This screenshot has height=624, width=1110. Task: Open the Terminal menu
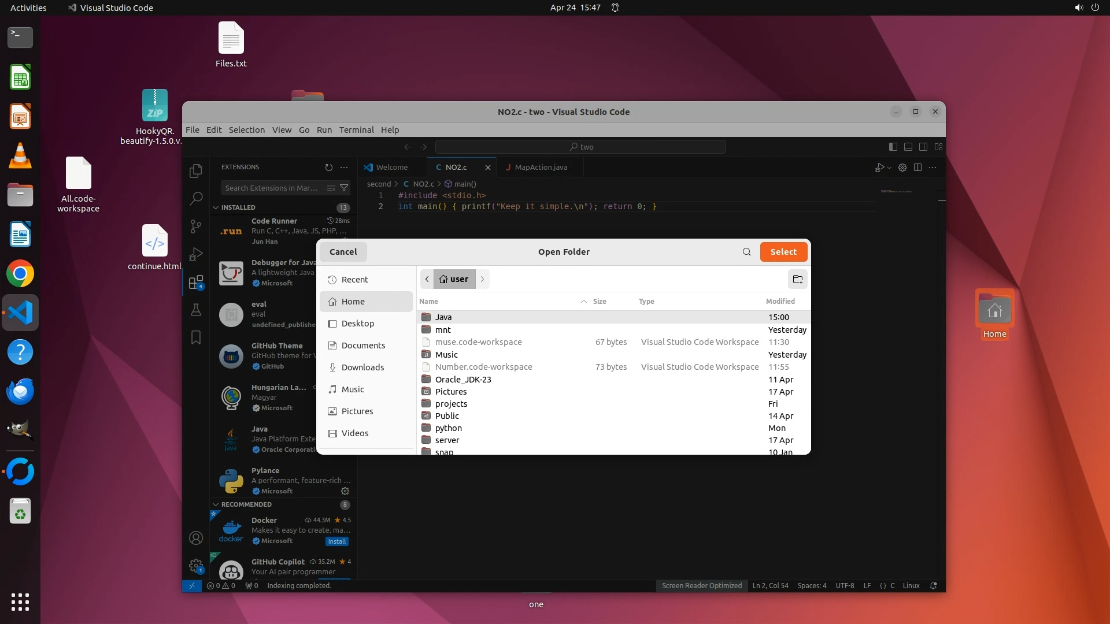click(356, 130)
